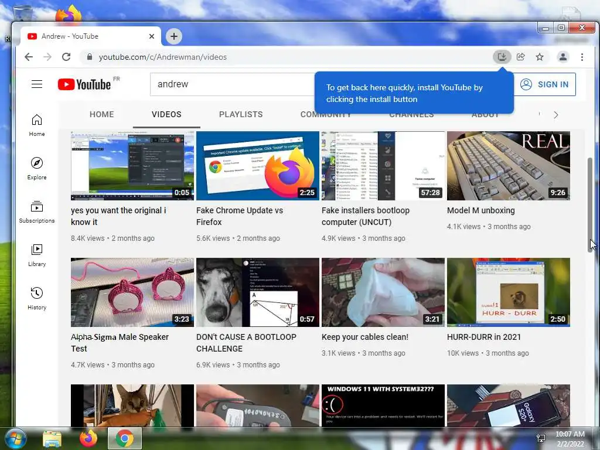Click the network tray icon
Screen dimensions: 600x450
coord(541,438)
